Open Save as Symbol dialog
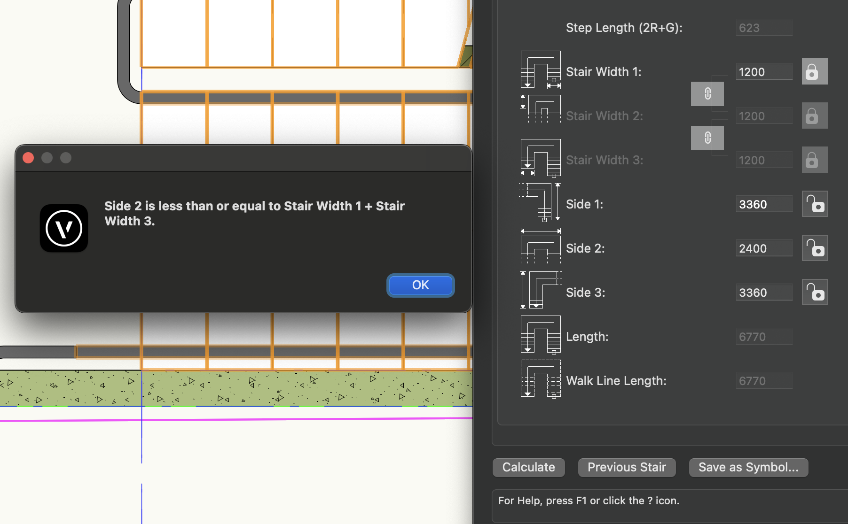The width and height of the screenshot is (848, 524). 748,467
